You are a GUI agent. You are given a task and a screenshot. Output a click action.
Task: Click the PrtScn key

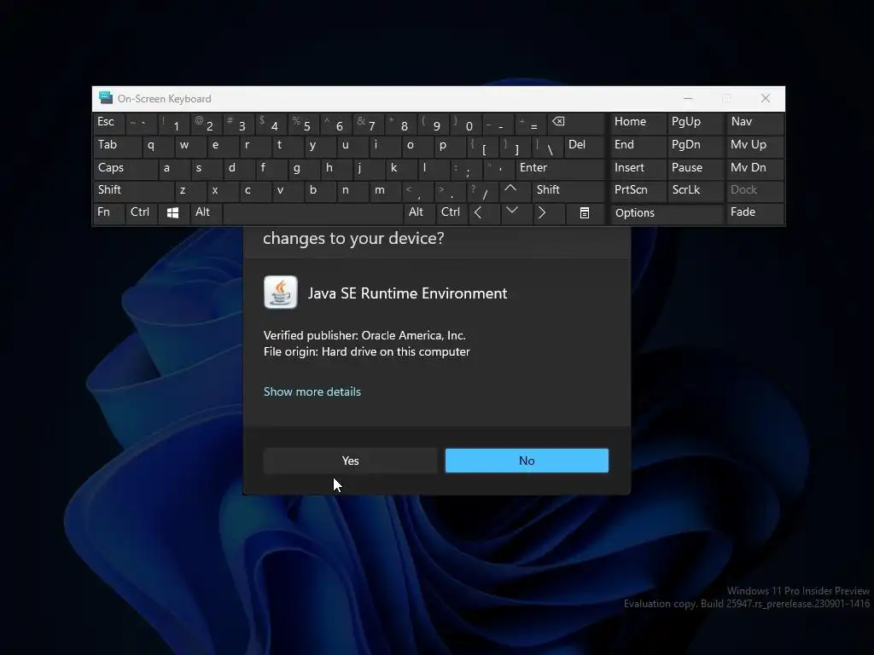[637, 190]
